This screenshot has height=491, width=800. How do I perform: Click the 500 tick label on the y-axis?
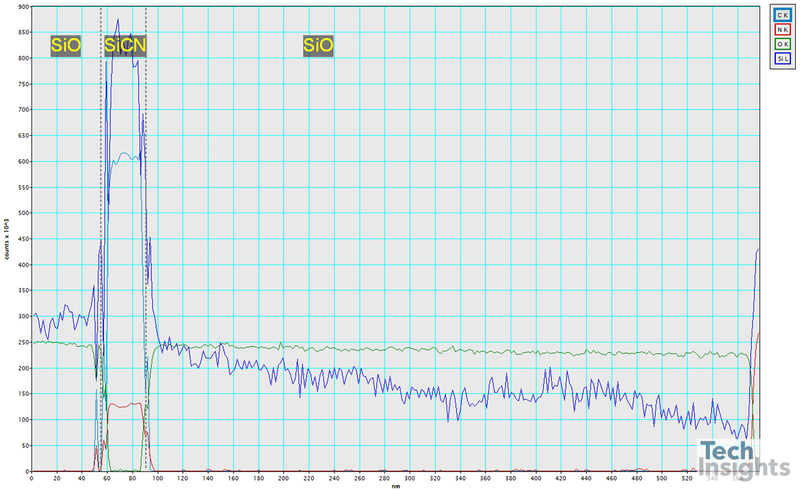23,213
